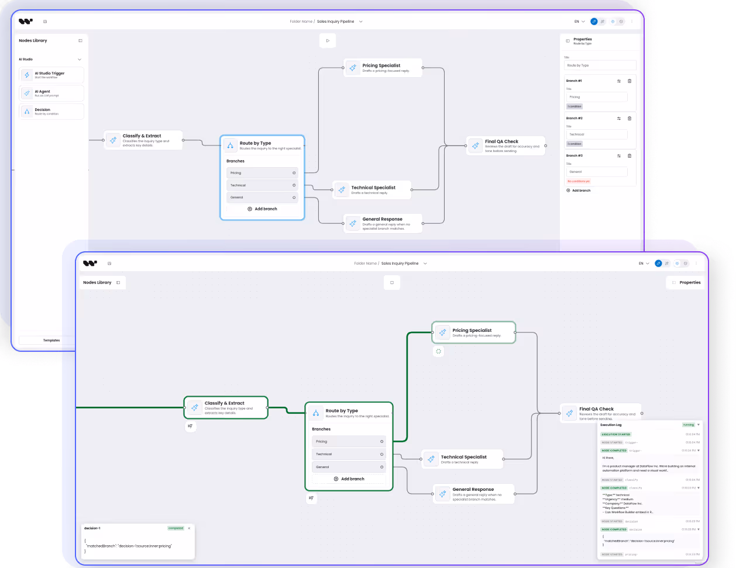Click the node Title field containing Route by Type

[600, 65]
